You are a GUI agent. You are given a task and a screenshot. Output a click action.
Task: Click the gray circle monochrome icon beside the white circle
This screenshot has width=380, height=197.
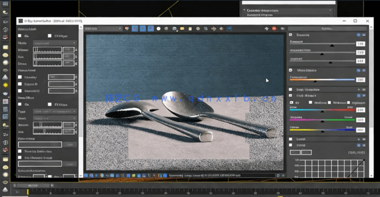166,28
